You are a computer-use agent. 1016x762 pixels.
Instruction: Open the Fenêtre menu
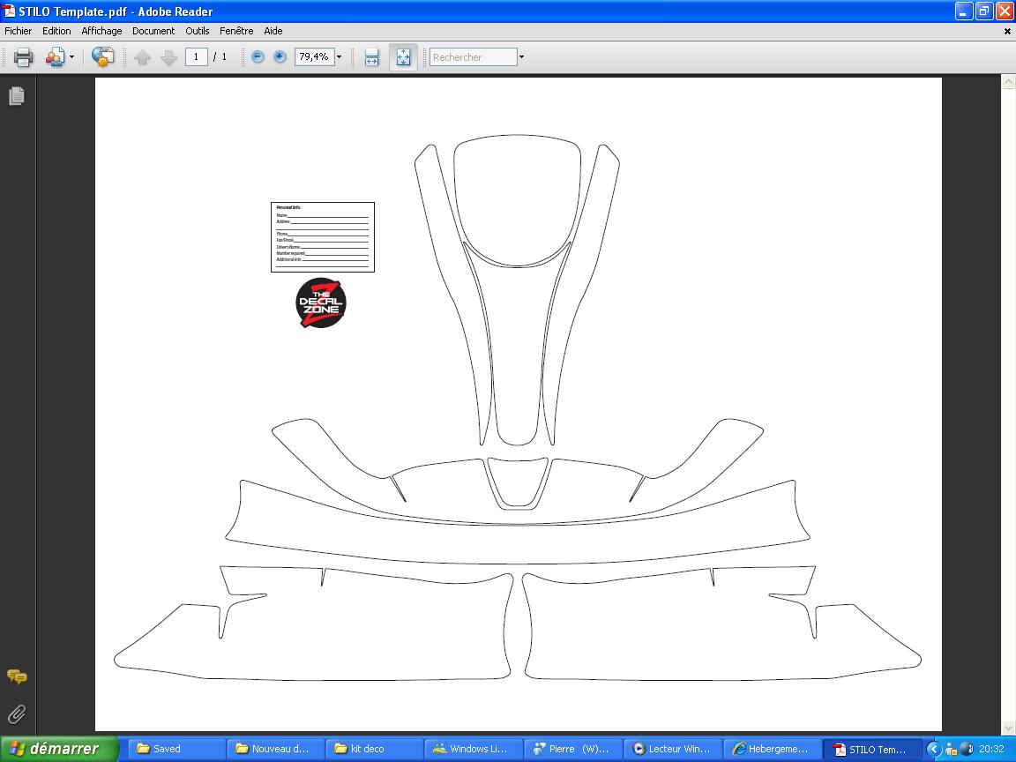[236, 31]
